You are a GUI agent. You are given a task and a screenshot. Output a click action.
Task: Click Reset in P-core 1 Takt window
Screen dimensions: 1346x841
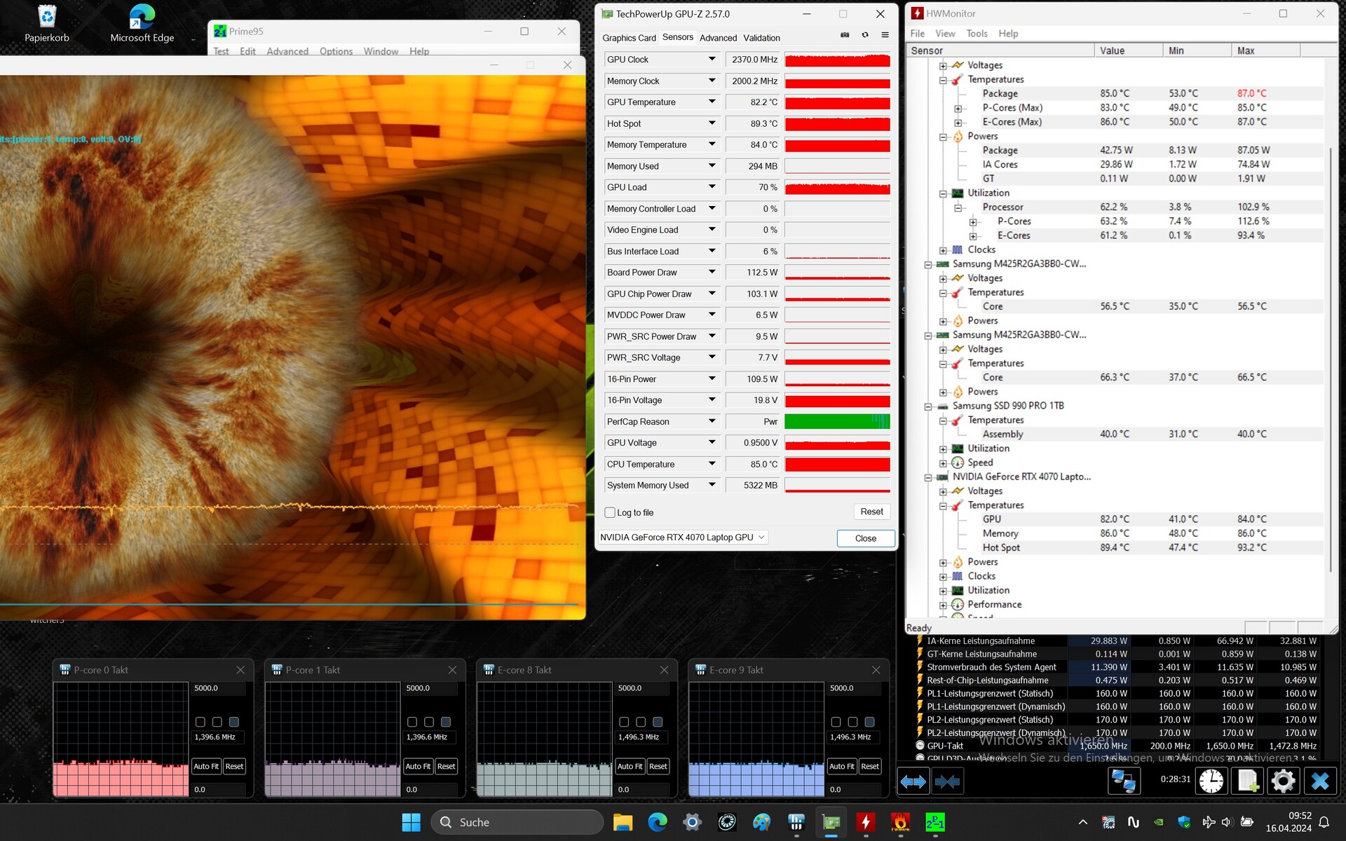pyautogui.click(x=446, y=766)
